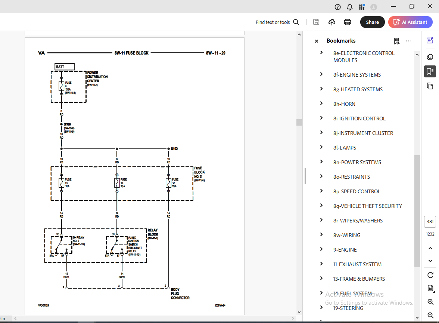Image resolution: width=439 pixels, height=323 pixels.
Task: Click the rotate page icon
Action: pos(430,275)
